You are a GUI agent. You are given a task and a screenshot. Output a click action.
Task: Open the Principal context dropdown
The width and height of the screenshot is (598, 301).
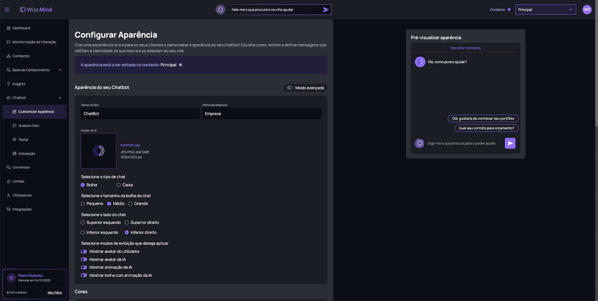[x=545, y=10]
